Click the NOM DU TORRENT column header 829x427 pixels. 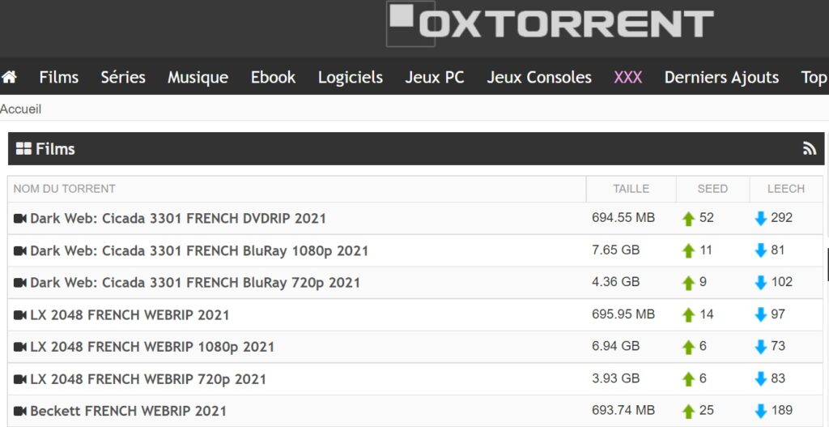65,189
